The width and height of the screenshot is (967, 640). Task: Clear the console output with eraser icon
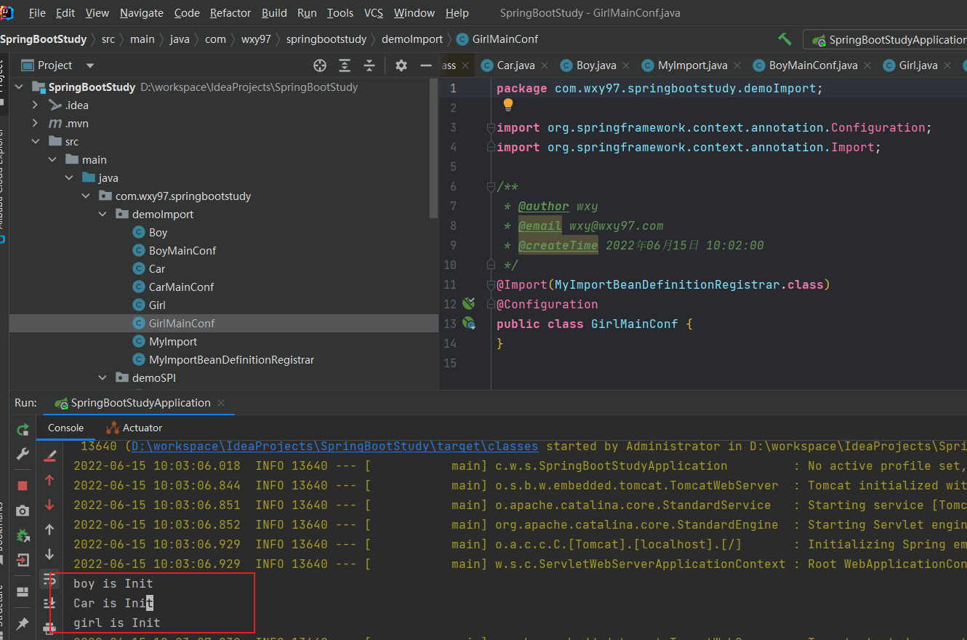tap(49, 457)
